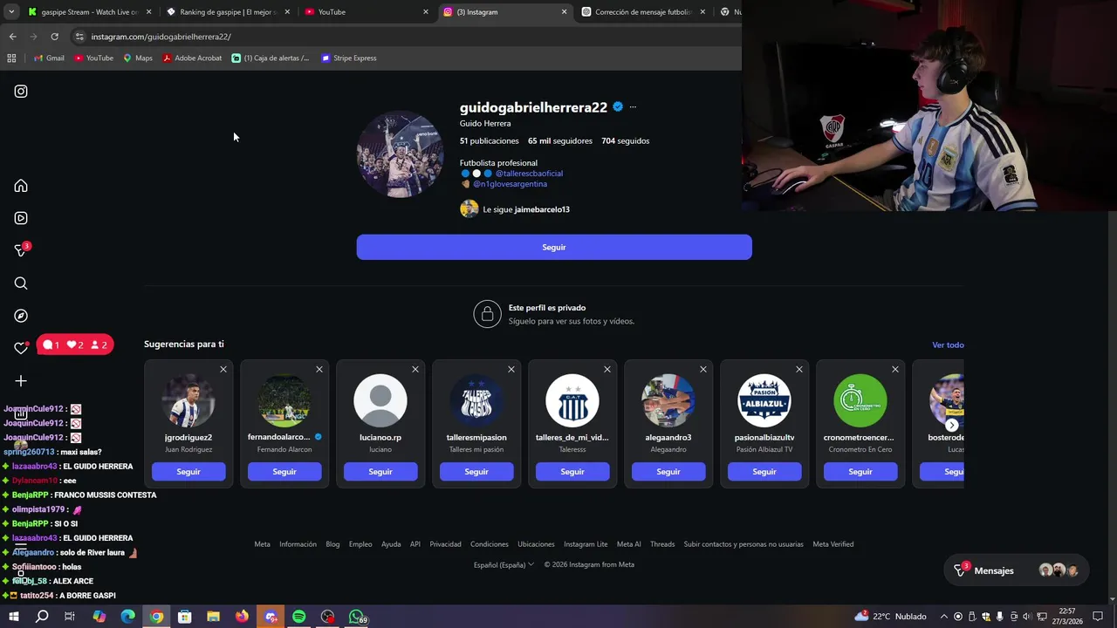Open Spotify from the taskbar
The image size is (1117, 628).
click(x=299, y=617)
